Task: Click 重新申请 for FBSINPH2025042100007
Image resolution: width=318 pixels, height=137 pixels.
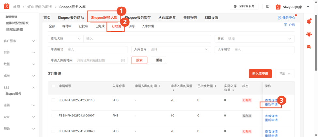Action: click(x=271, y=120)
